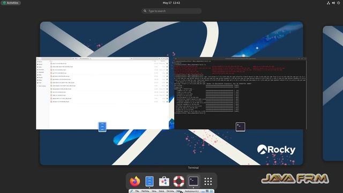Select the Terminal window thumbnail
Screen dimensions: 343x193
click(x=241, y=93)
